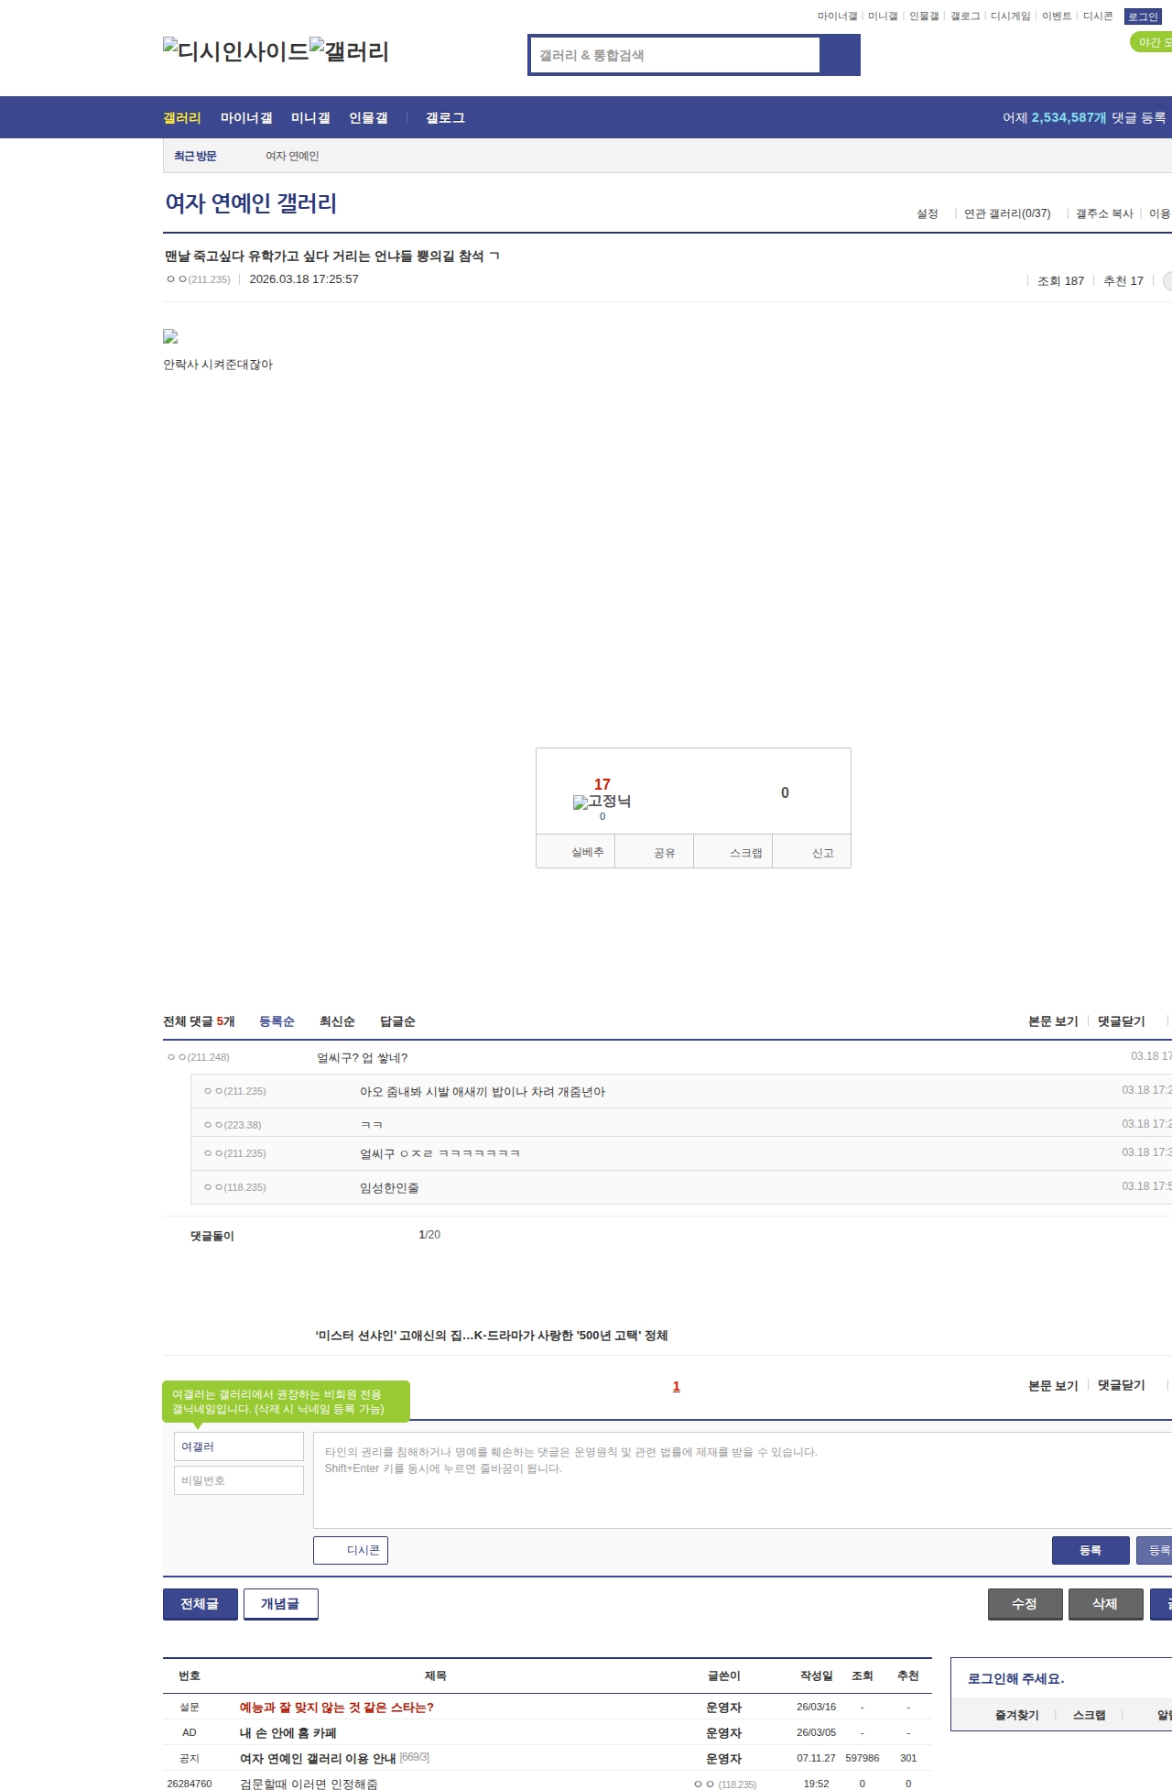Toggle the green 야간 모드 switch
The width and height of the screenshot is (1172, 1790).
click(x=1152, y=42)
